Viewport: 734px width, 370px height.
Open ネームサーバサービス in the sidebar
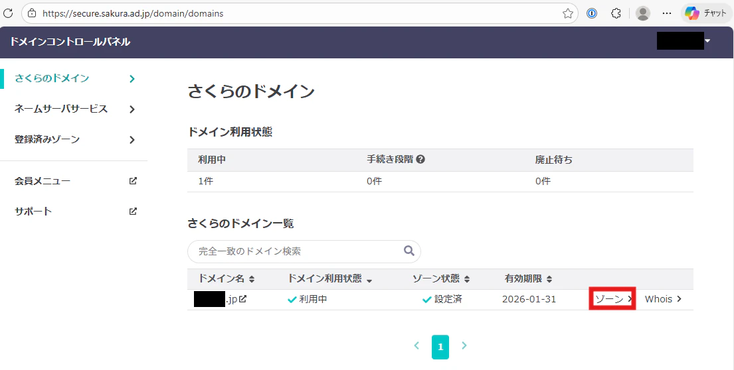pyautogui.click(x=61, y=109)
